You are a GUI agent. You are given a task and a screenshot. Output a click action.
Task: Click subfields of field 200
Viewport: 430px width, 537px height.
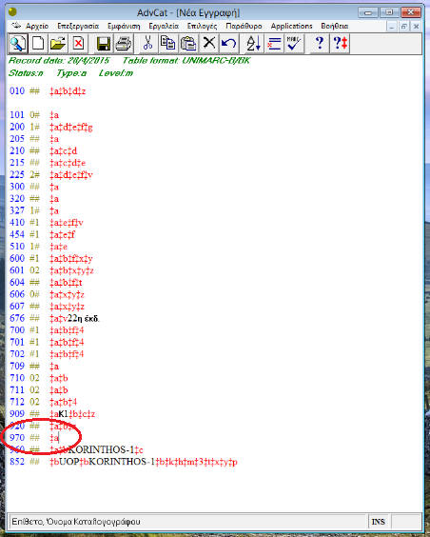[71, 127]
